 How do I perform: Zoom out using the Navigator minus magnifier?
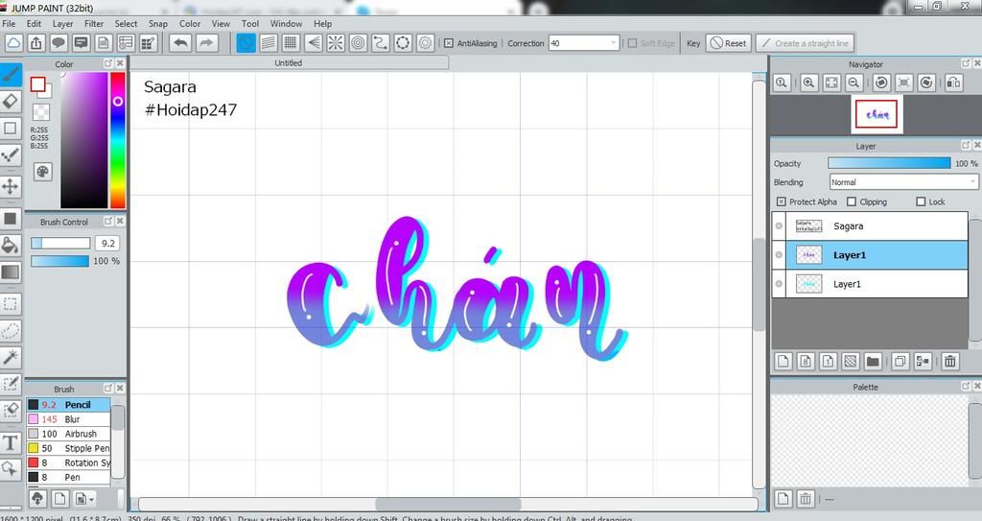[x=853, y=83]
